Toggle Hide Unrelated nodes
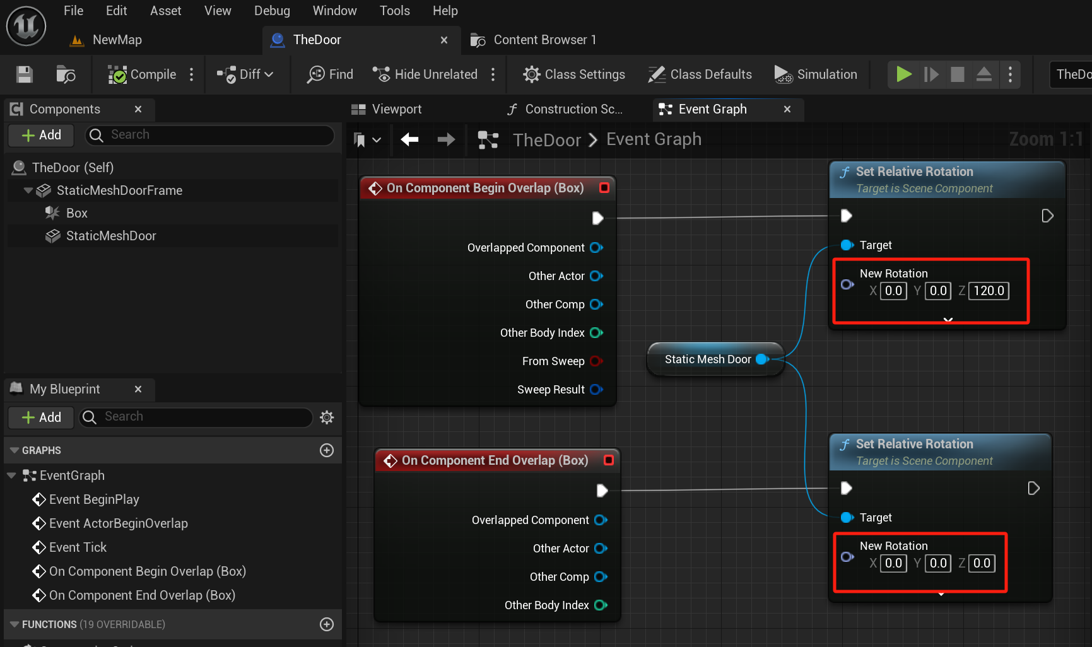This screenshot has height=647, width=1092. pyautogui.click(x=425, y=74)
